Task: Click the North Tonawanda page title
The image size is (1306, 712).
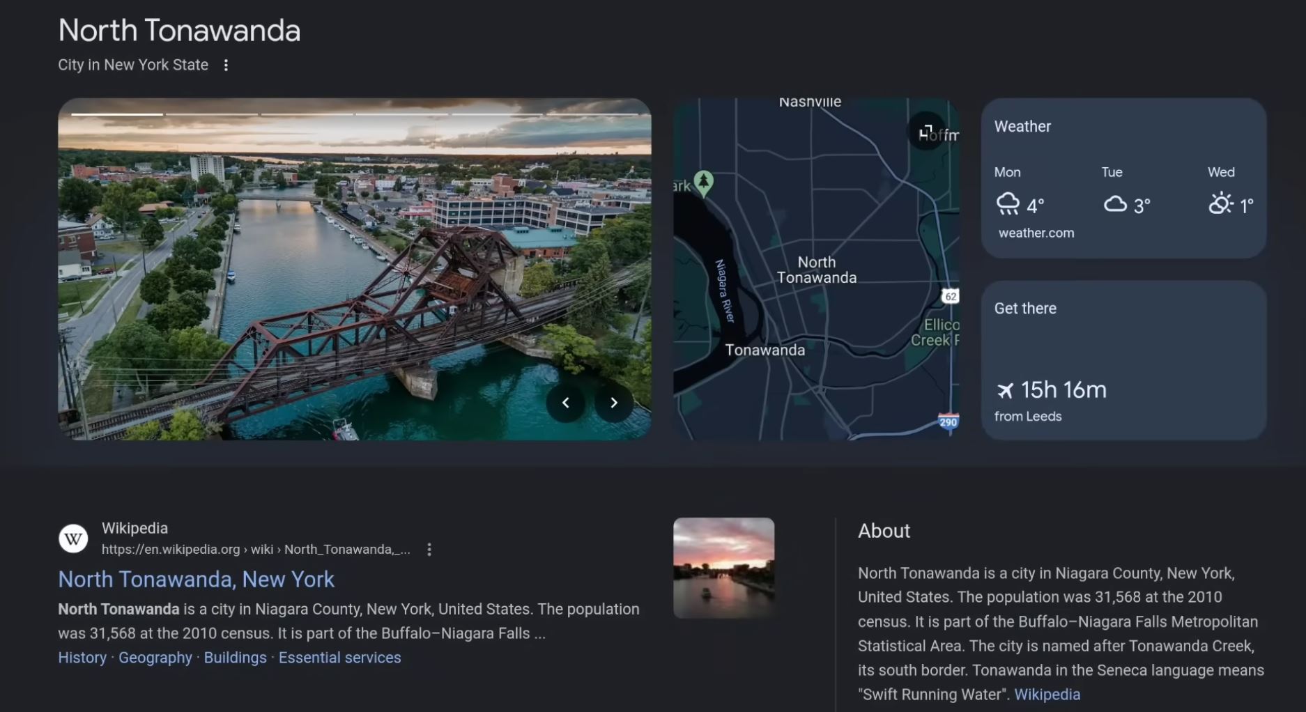Action: tap(179, 31)
